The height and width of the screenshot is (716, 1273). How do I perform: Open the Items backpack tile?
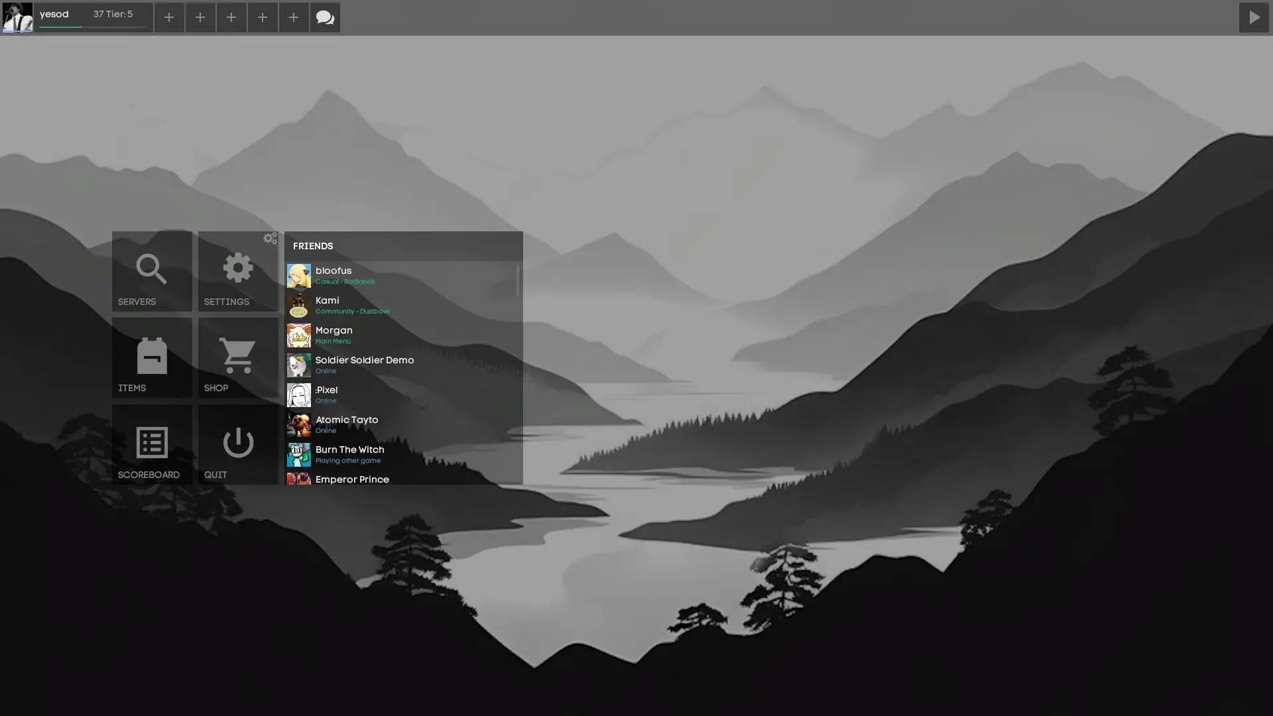pos(152,358)
